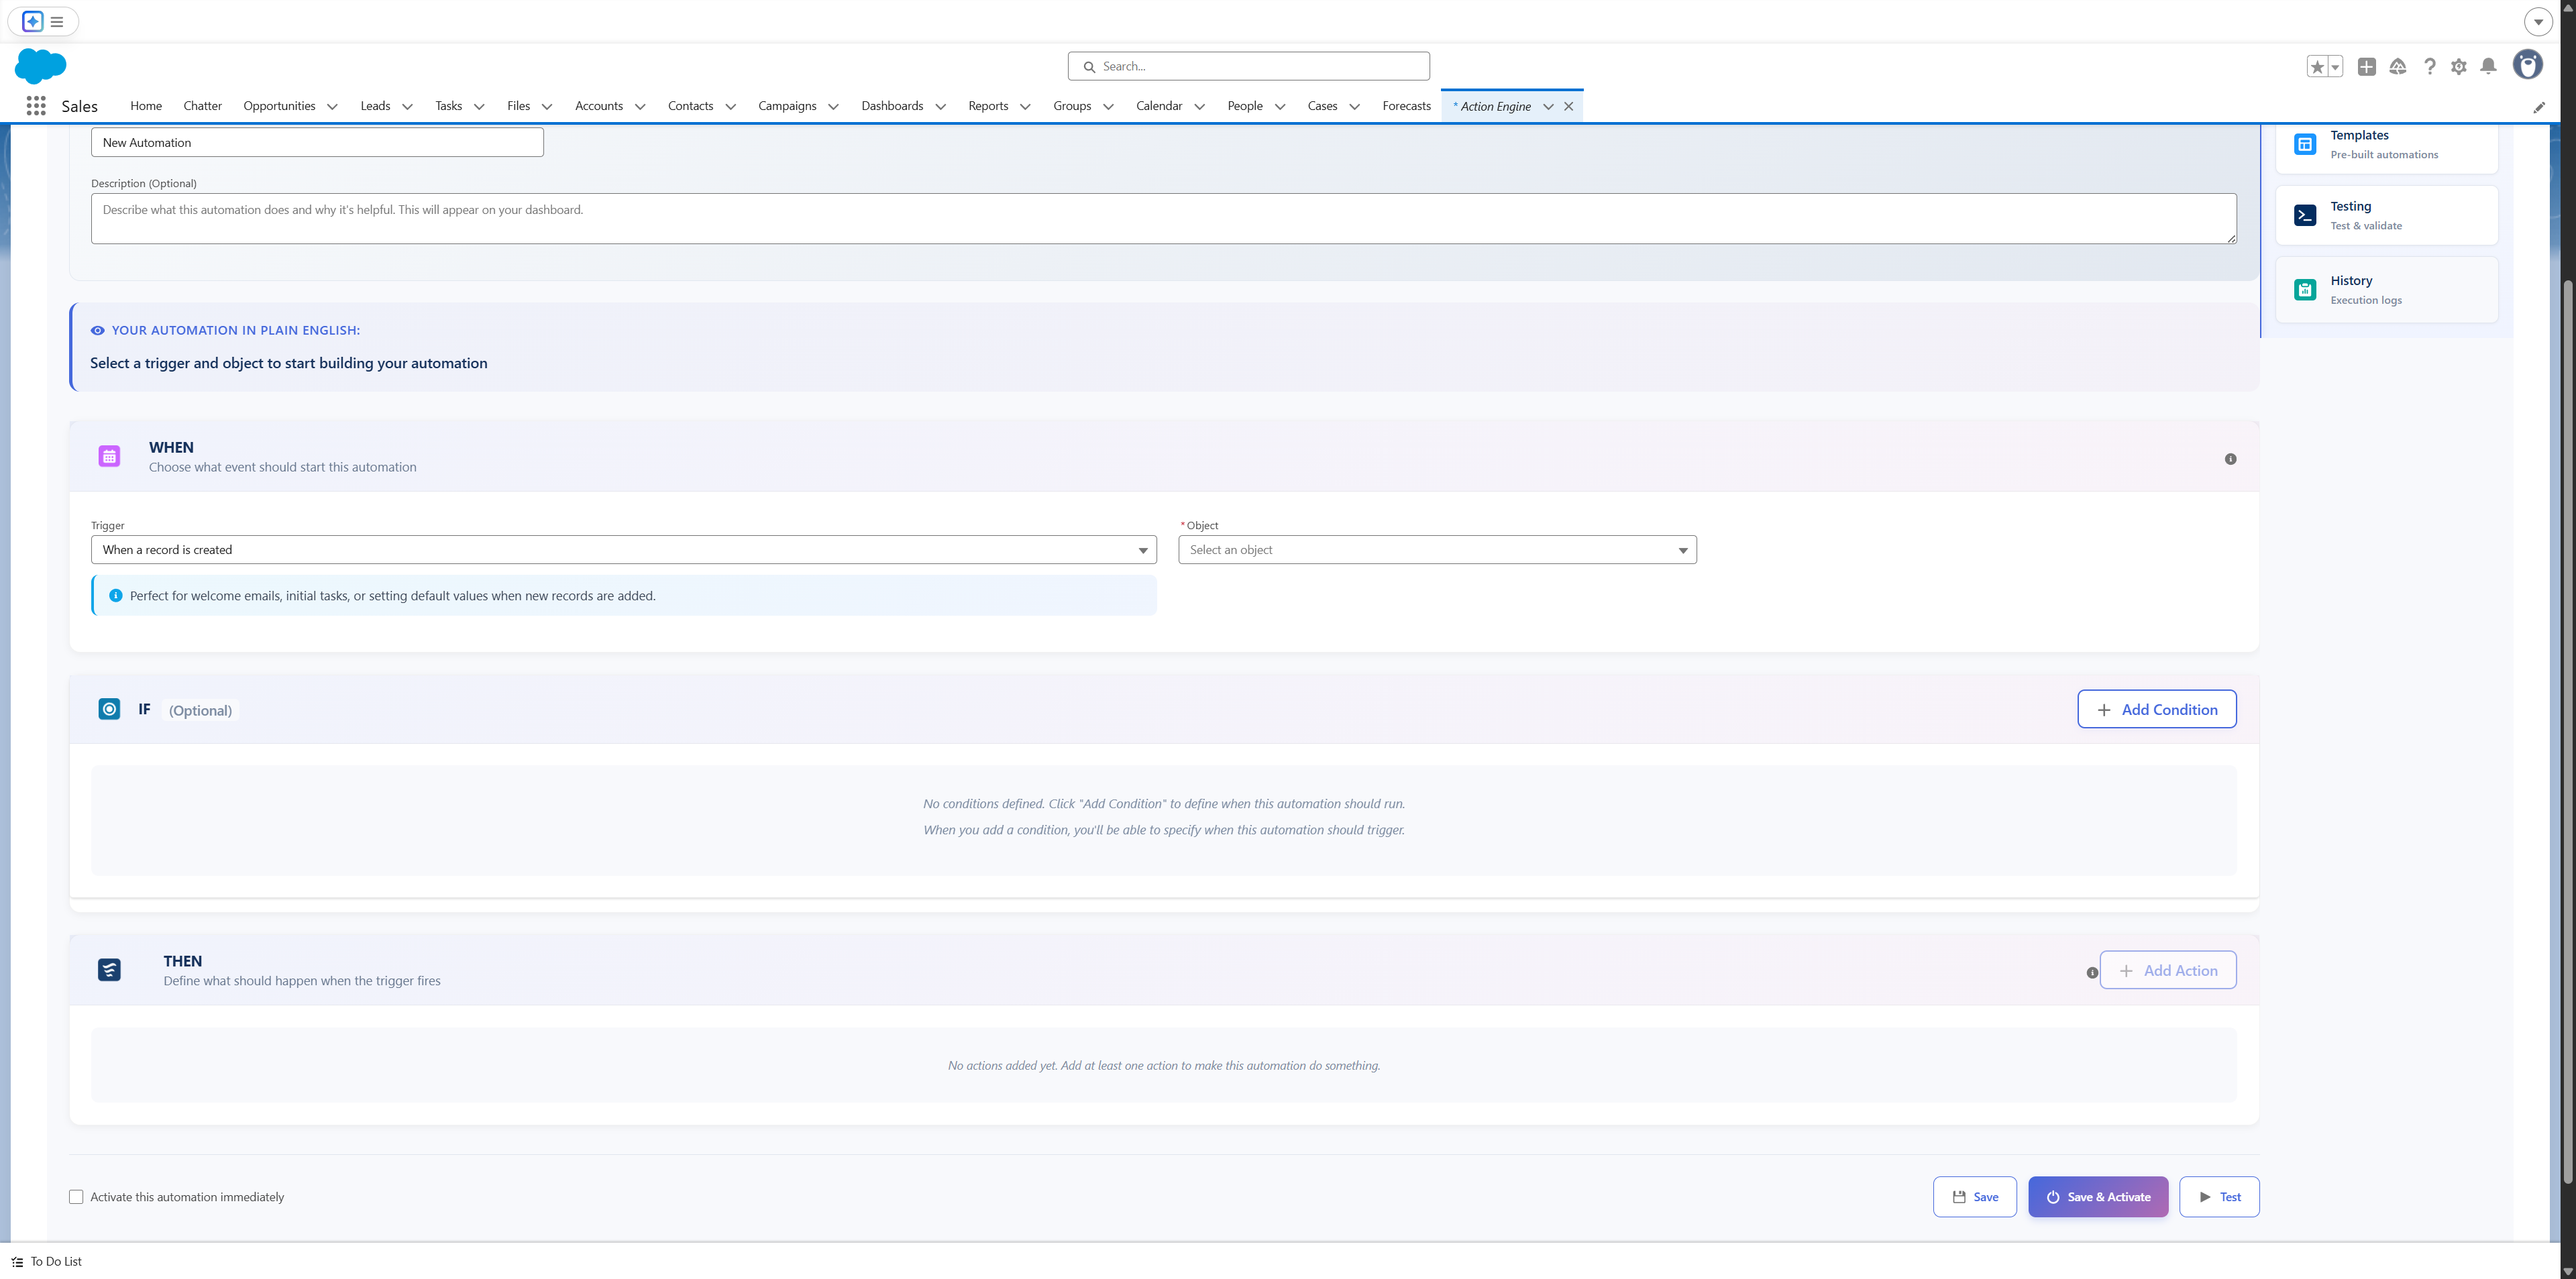The image size is (2576, 1279).
Task: Go to the Reports menu item
Action: click(x=988, y=106)
